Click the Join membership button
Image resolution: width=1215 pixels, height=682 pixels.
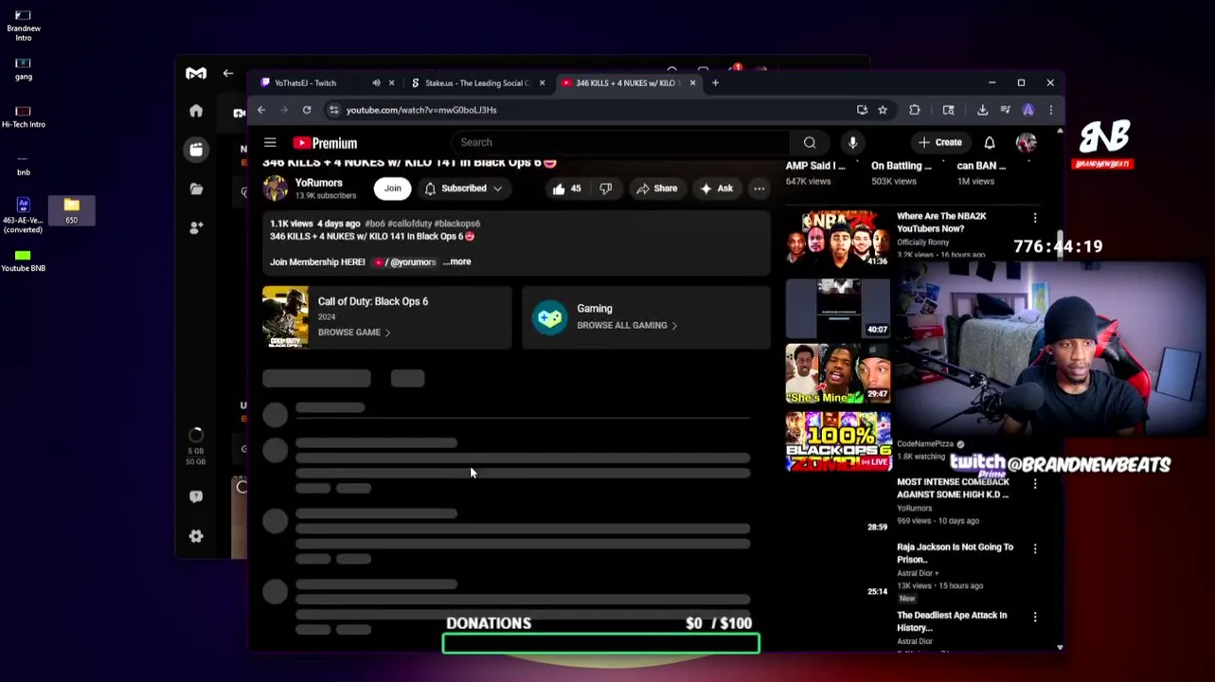pos(392,188)
